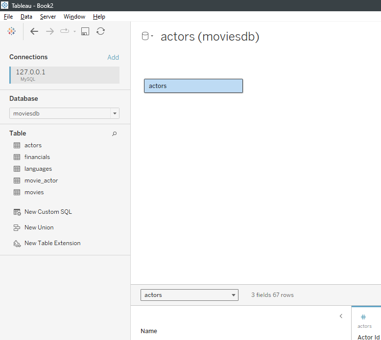Click the number type # icon for Actor Id
Screen dimensions: 381x340
[x=363, y=317]
